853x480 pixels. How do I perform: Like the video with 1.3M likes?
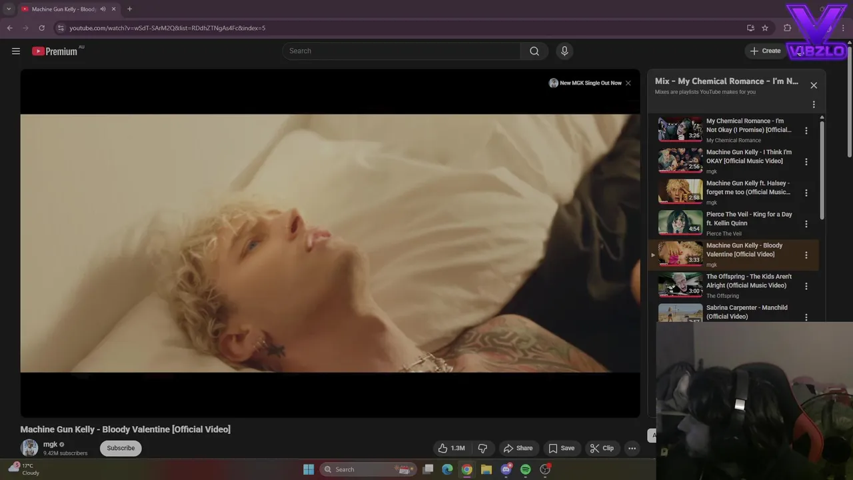pos(451,448)
